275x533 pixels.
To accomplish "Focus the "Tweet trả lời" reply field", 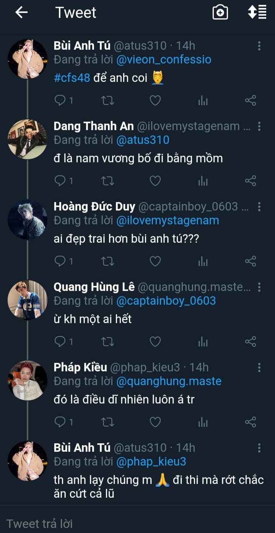I will click(x=115, y=523).
